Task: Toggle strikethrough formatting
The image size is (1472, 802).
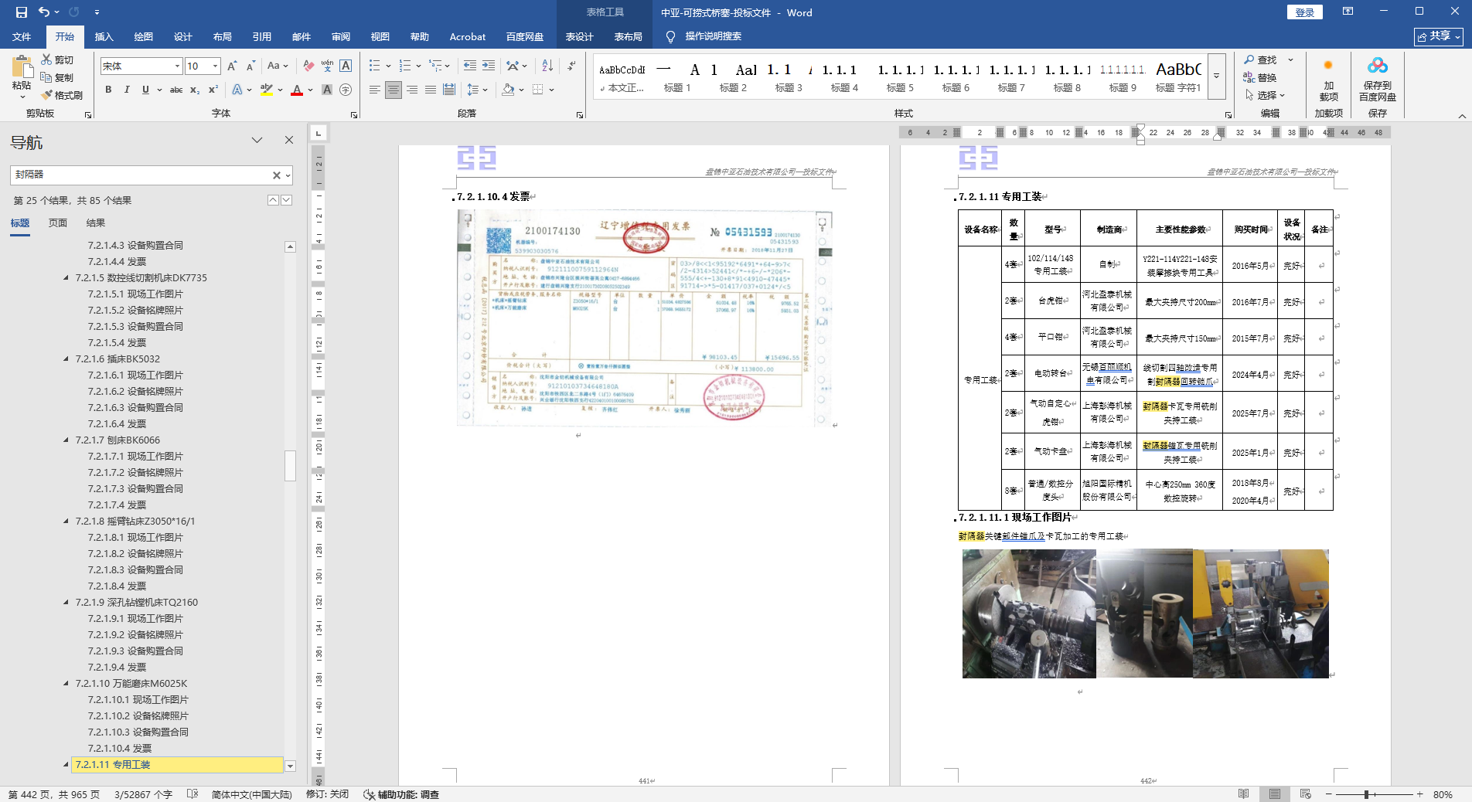Action: coord(175,90)
